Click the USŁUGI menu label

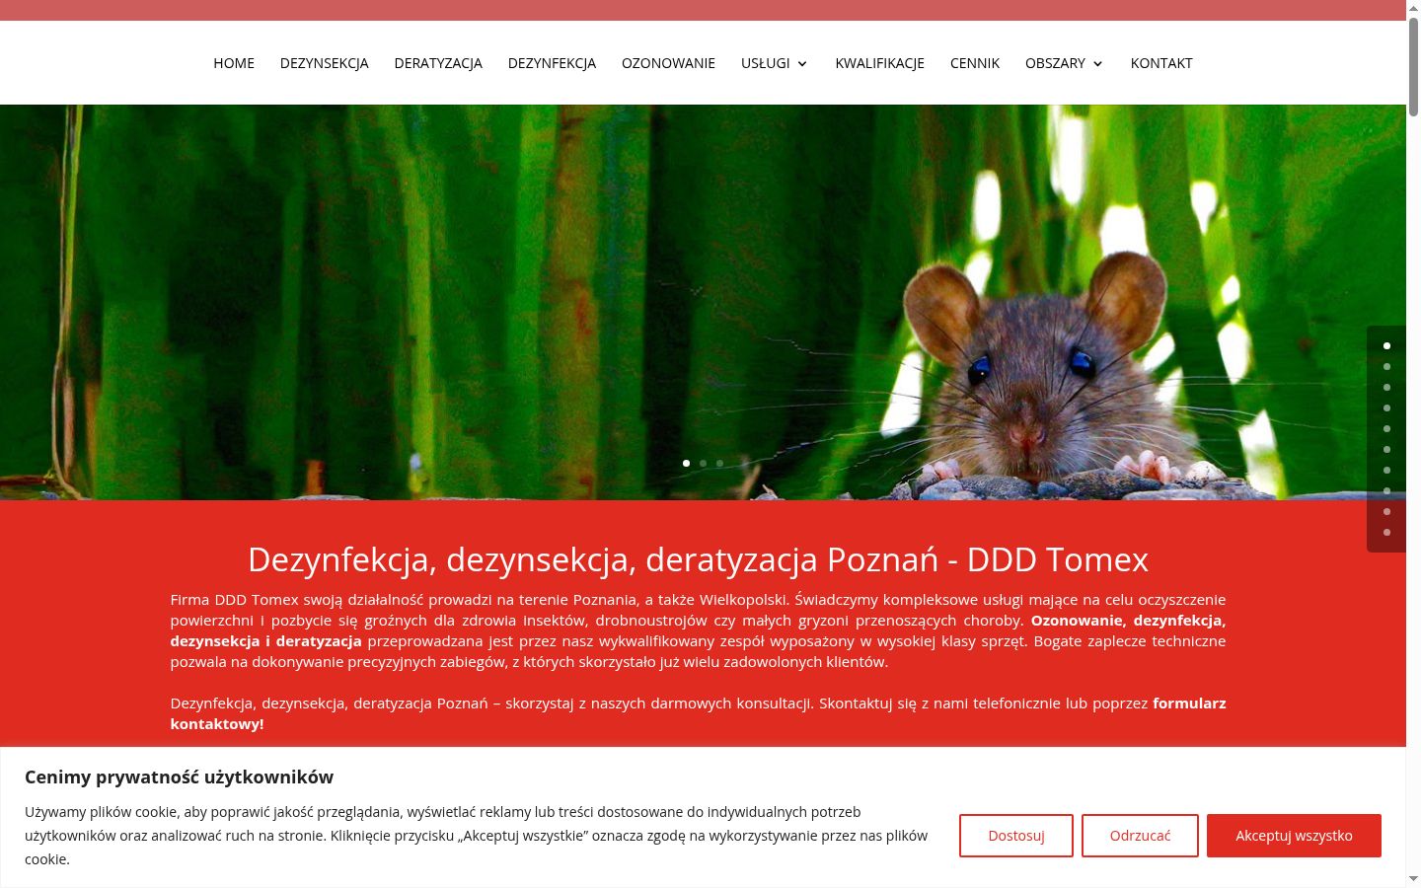tap(766, 63)
